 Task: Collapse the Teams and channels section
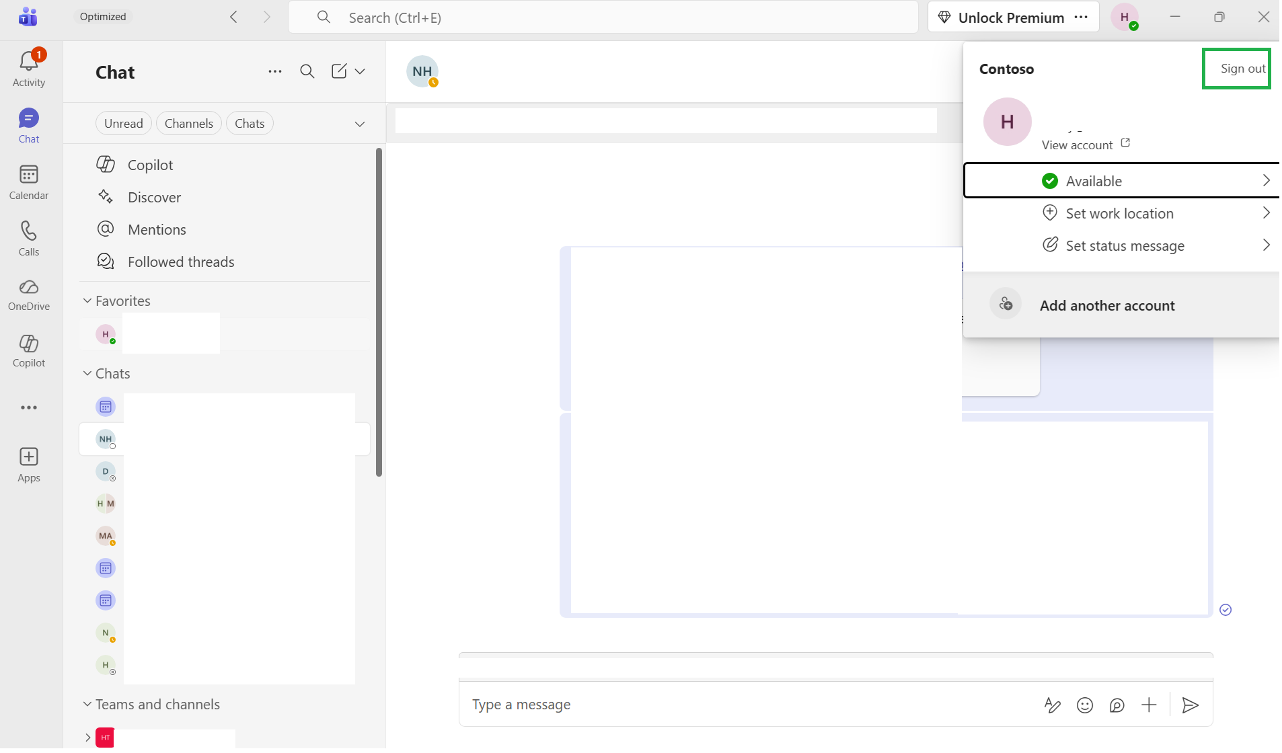point(87,704)
